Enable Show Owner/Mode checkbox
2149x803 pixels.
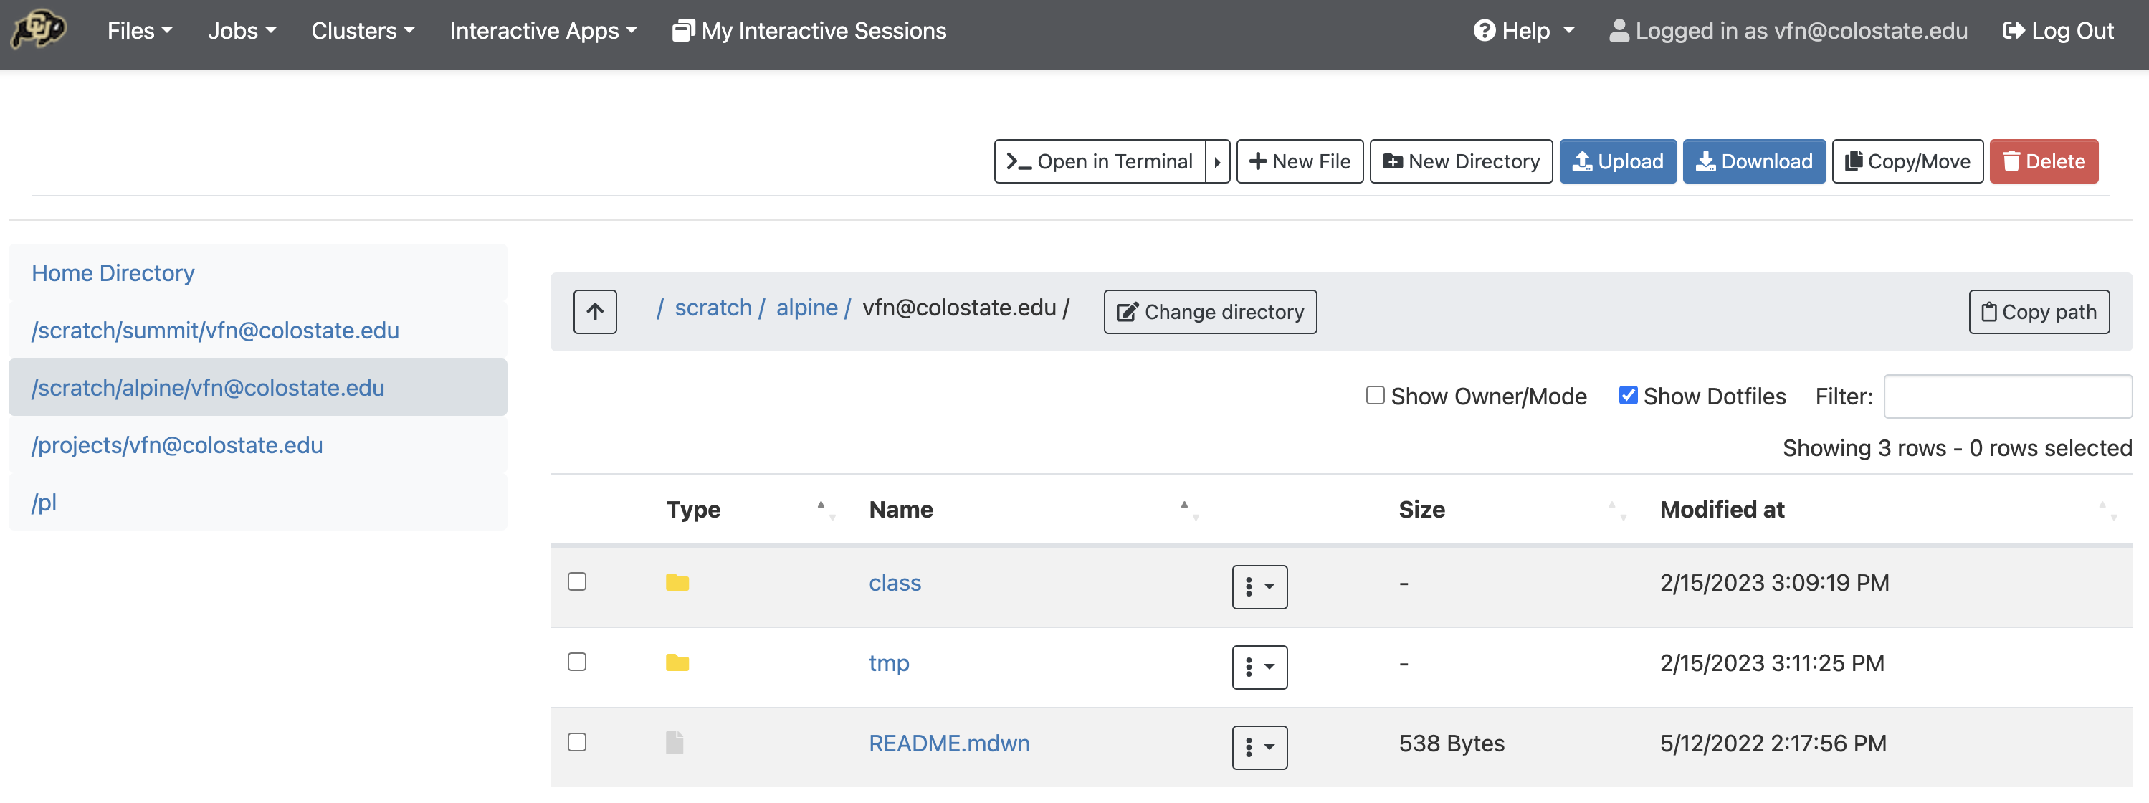point(1375,396)
